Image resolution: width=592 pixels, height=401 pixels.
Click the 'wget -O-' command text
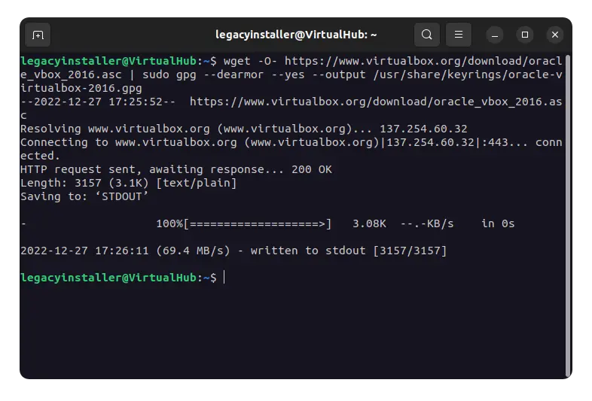250,61
